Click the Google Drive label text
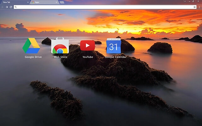This screenshot has width=202, height=126. click(x=33, y=57)
